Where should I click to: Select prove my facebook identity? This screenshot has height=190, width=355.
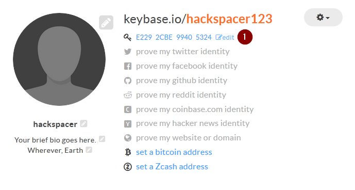[187, 66]
